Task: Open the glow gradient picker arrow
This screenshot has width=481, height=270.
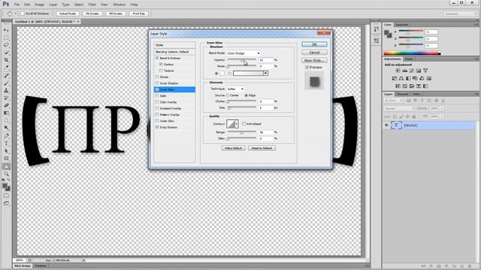Action: pos(265,73)
